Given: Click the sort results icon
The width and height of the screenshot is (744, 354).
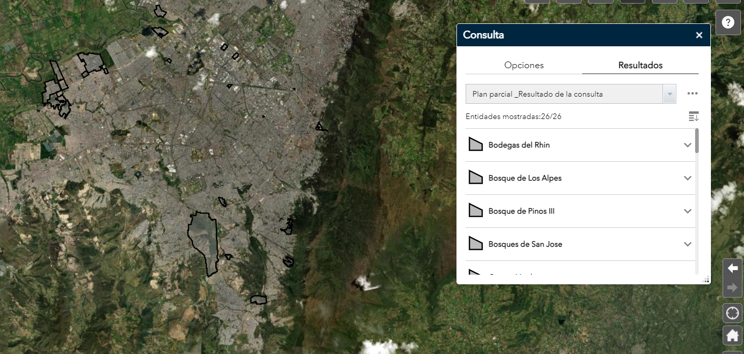Looking at the screenshot, I should (x=694, y=116).
